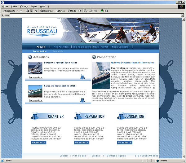Click the green messenger toolbar icon
This screenshot has width=186, height=163.
coord(102,11)
